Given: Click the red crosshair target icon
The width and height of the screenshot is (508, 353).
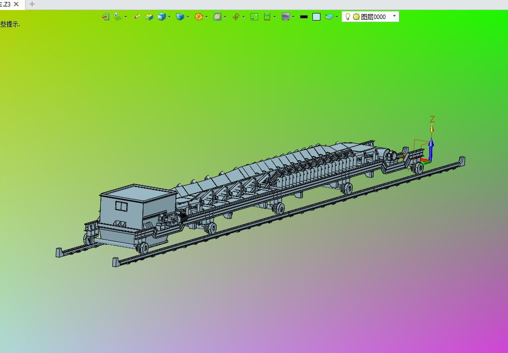Looking at the screenshot, I should click(x=236, y=17).
